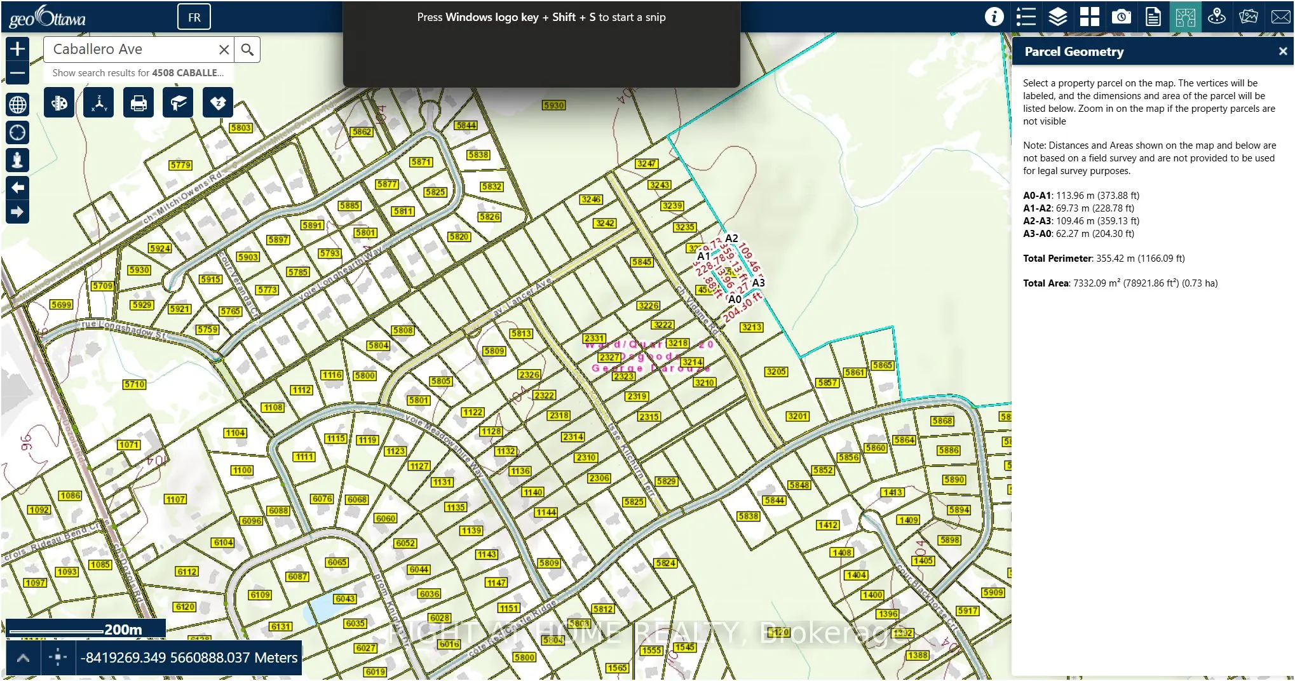The image size is (1295, 681).
Task: Expand the coordinate bar chevron
Action: click(x=23, y=658)
